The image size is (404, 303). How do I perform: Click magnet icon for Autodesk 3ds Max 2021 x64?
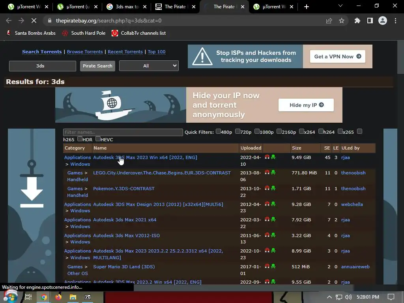pos(267,219)
